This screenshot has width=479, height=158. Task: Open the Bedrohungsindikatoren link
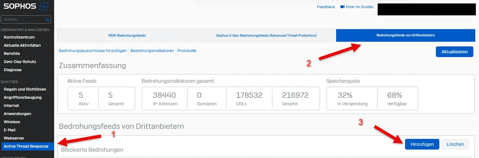(x=152, y=50)
